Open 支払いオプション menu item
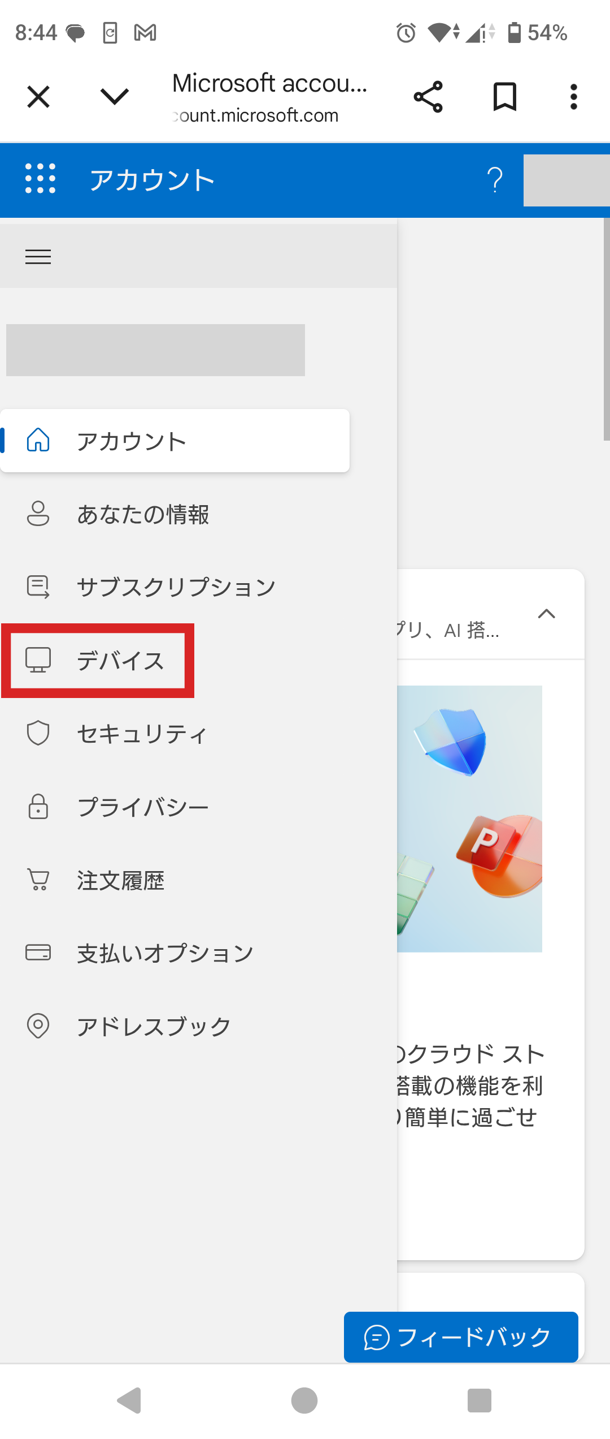 pos(175,953)
